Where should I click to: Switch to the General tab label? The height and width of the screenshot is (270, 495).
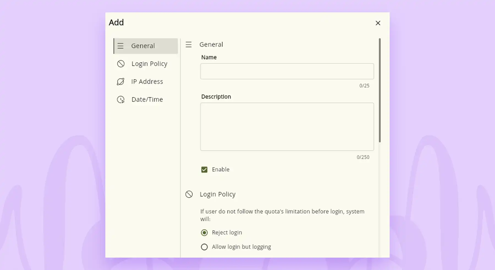(143, 46)
